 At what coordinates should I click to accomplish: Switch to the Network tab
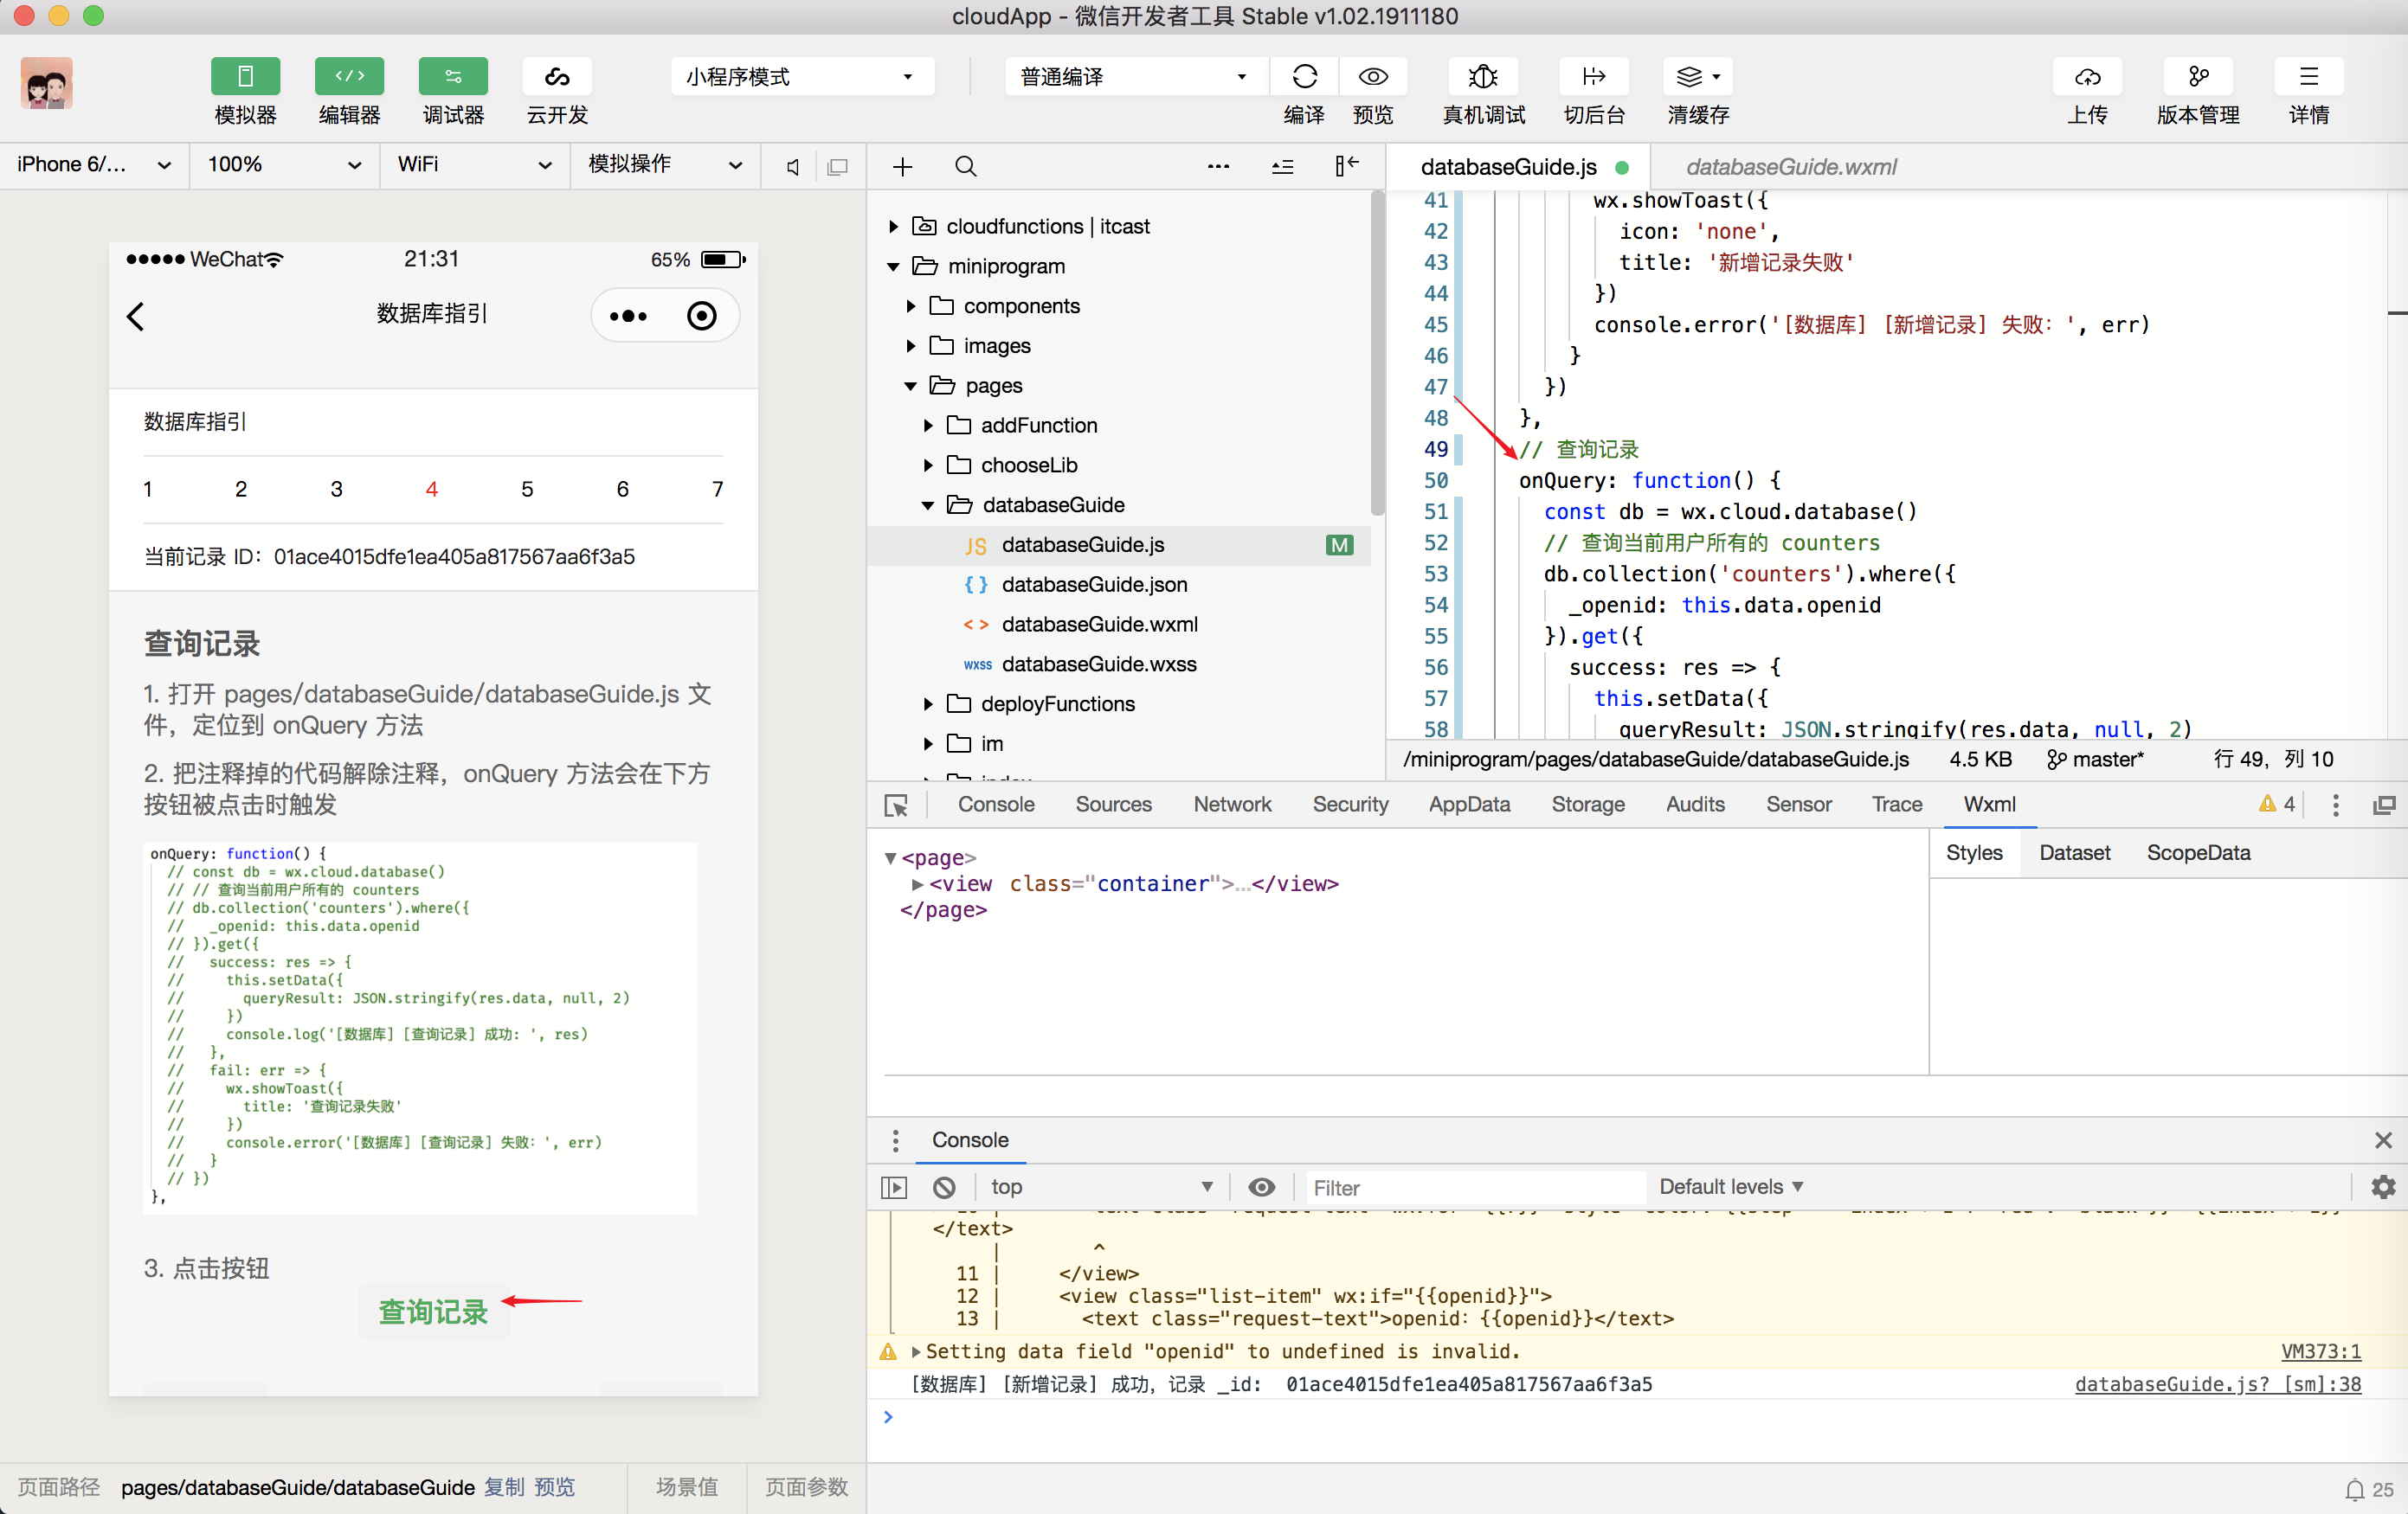[x=1232, y=805]
